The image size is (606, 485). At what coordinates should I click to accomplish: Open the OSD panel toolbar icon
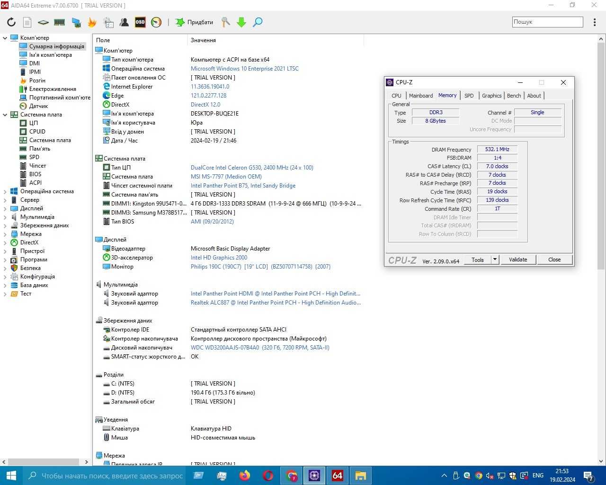(x=140, y=22)
